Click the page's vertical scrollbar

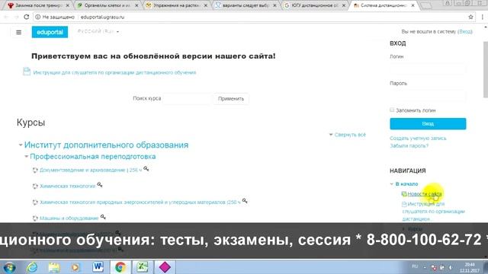coord(486,70)
